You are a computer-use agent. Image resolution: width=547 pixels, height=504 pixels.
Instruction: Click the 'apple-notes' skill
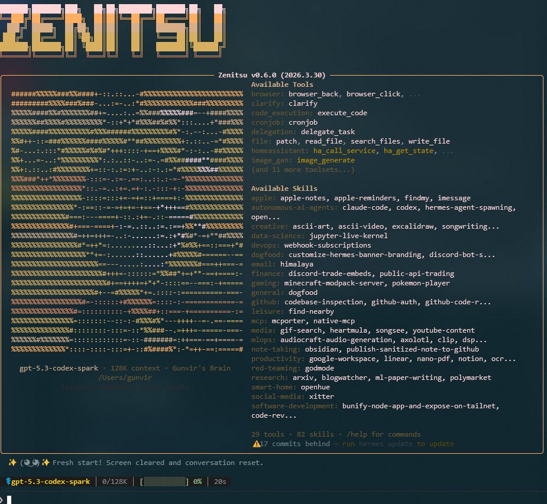303,197
